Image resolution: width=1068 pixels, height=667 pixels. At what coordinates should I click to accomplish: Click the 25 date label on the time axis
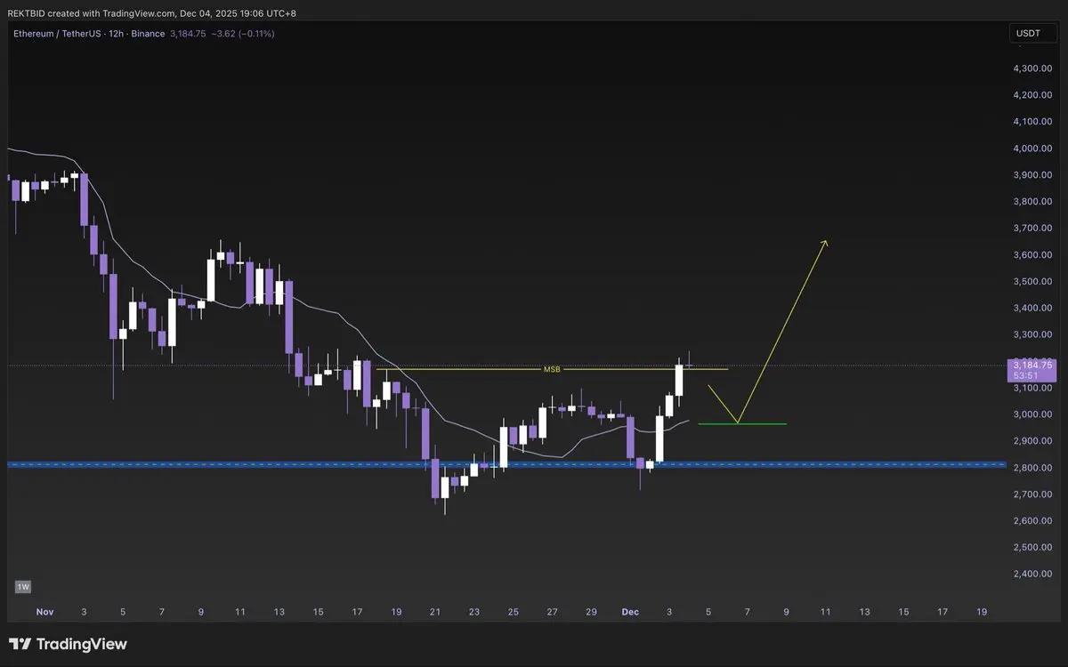coord(514,612)
